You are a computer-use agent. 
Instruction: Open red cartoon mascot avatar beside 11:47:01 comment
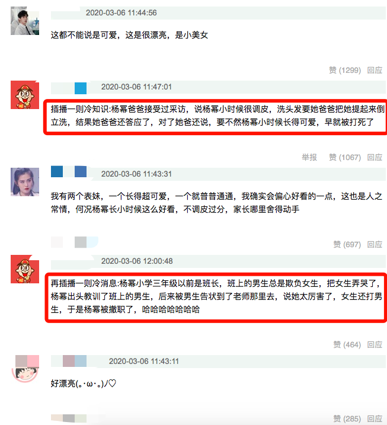click(x=25, y=95)
